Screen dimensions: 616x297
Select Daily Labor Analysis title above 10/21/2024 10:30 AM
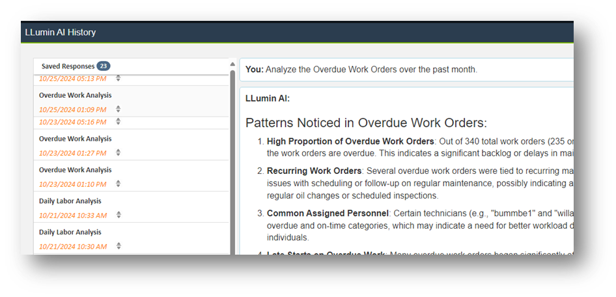[x=70, y=233]
